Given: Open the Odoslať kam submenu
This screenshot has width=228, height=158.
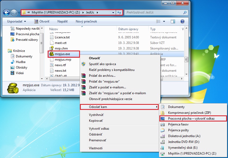Looking at the screenshot, I should coord(119,107).
